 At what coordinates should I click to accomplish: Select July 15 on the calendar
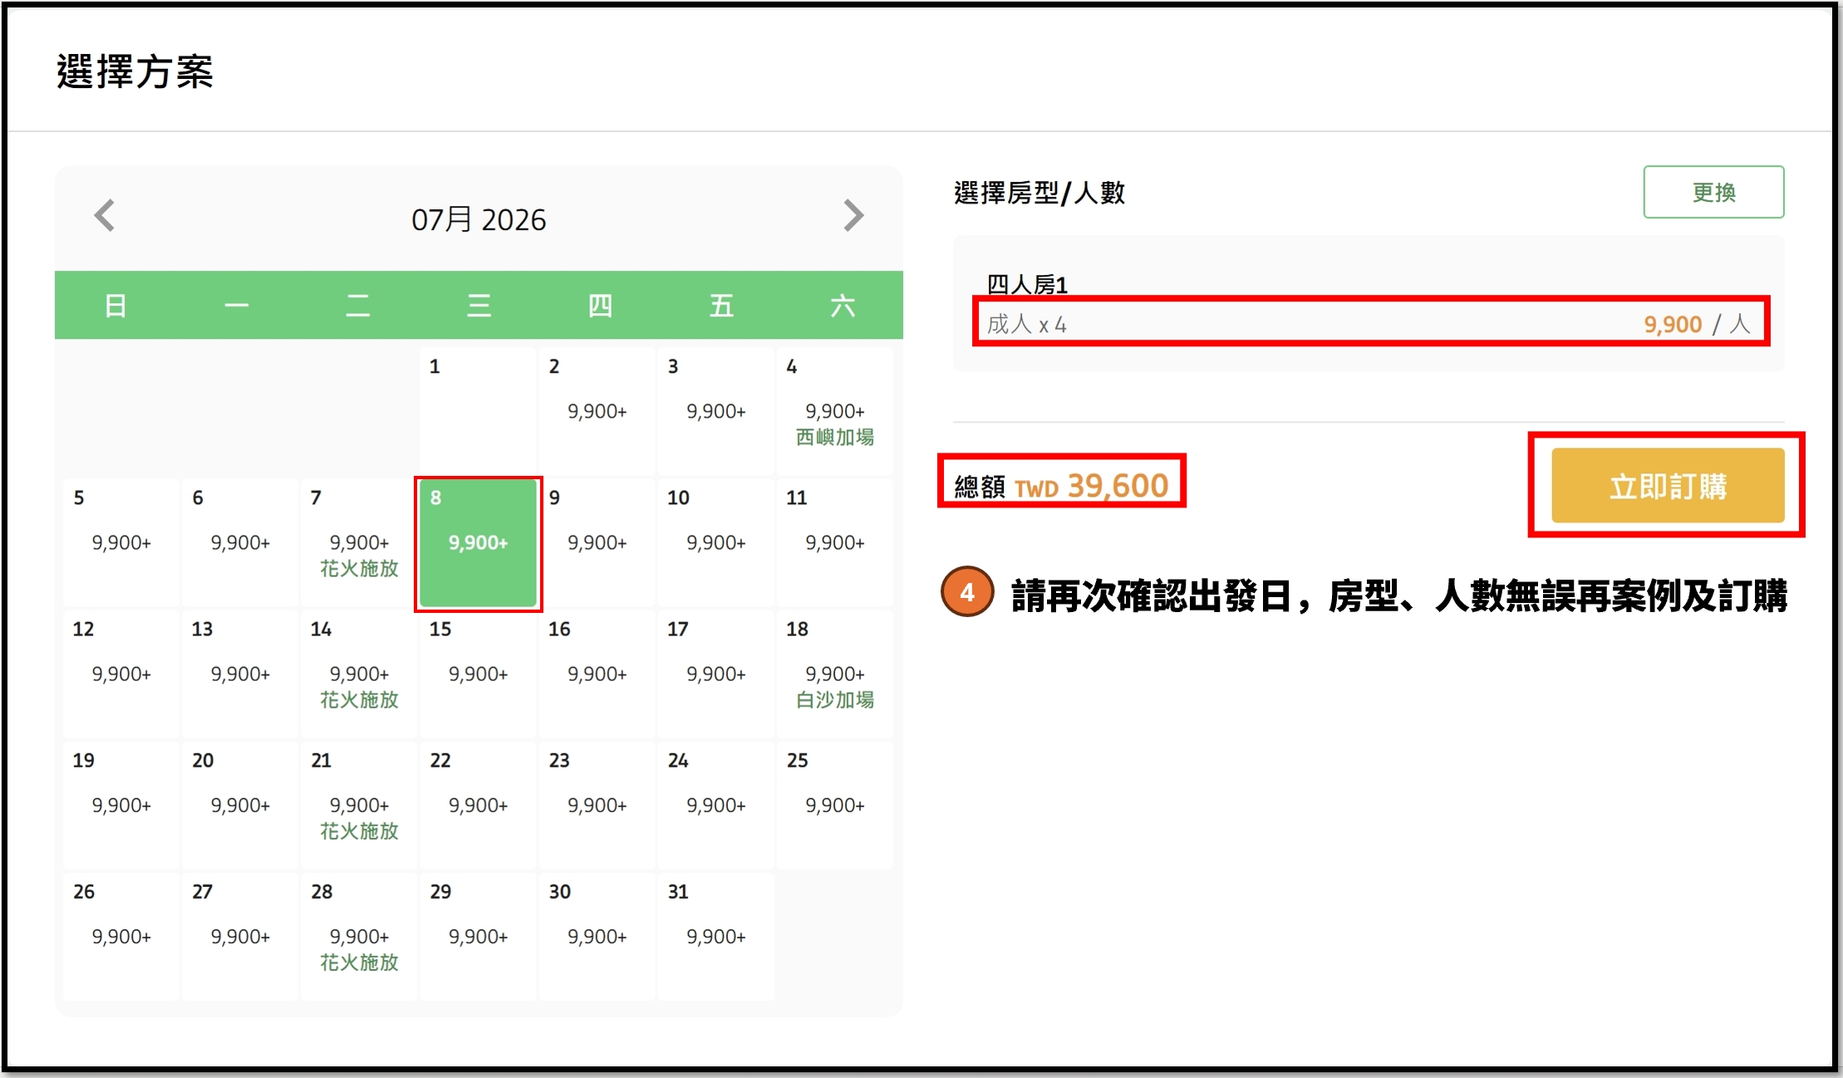[x=478, y=673]
